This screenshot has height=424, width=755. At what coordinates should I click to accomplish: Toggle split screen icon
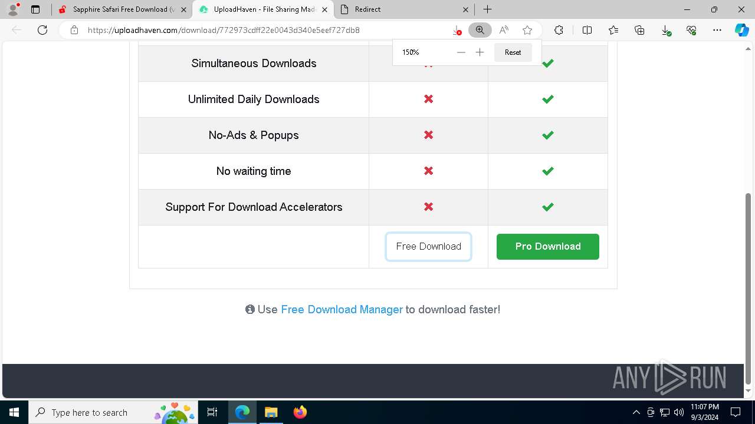coord(587,30)
